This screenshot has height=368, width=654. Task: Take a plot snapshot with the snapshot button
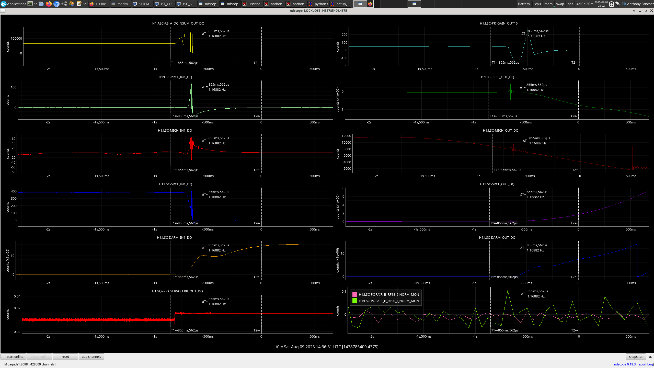click(636, 357)
